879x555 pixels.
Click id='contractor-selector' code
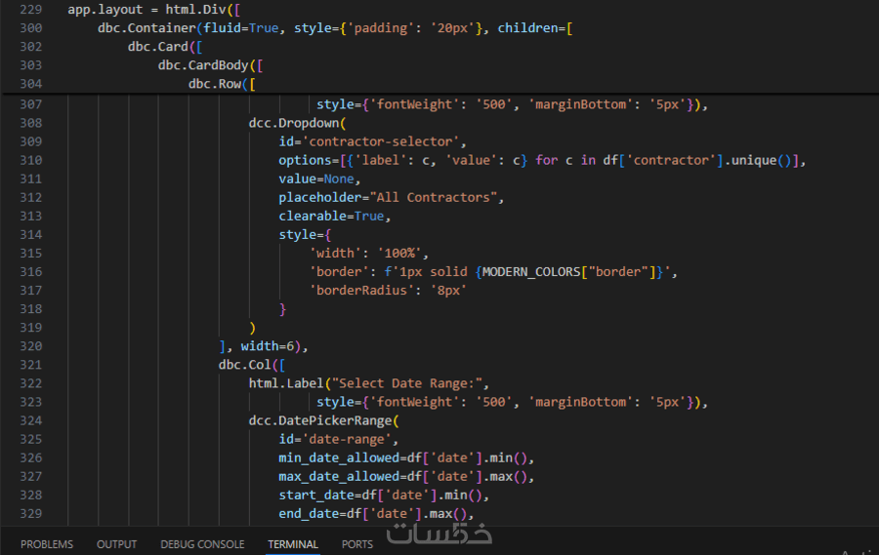[372, 141]
